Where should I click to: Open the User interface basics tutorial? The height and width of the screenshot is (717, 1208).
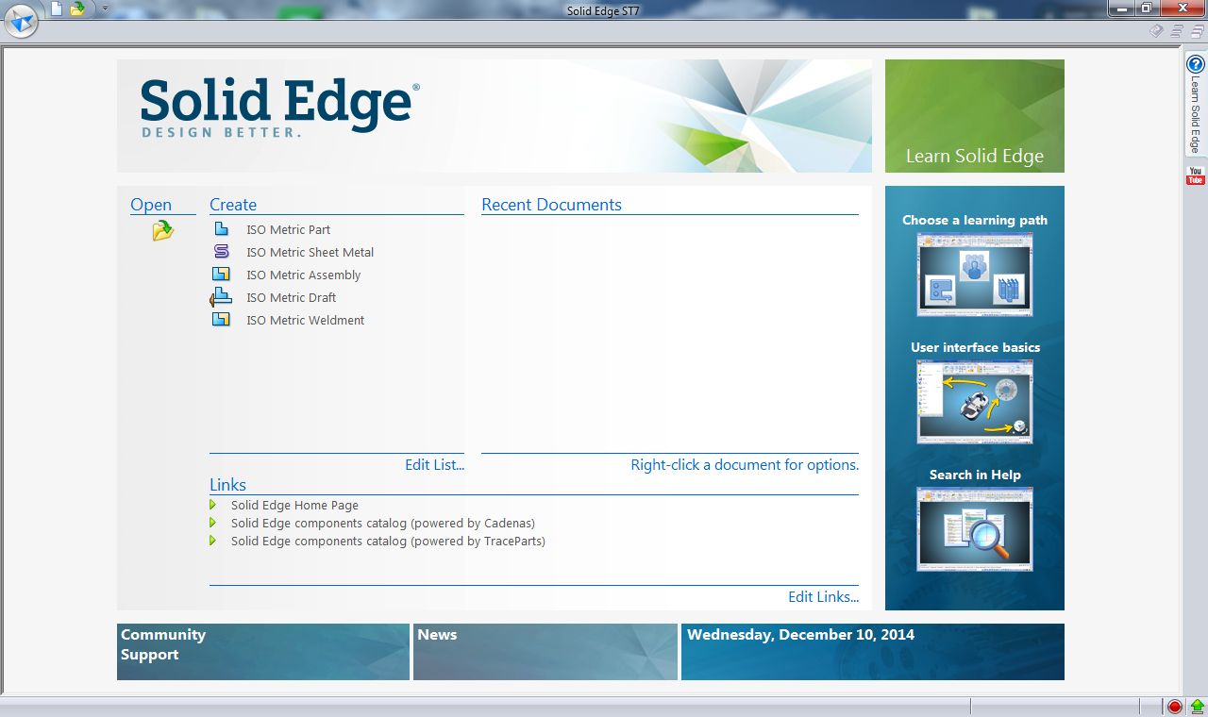click(974, 401)
